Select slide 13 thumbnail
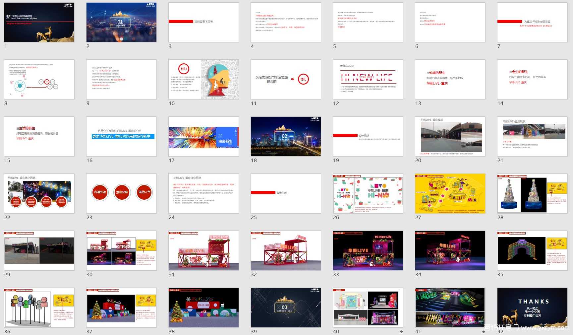The width and height of the screenshot is (573, 335). click(450, 79)
